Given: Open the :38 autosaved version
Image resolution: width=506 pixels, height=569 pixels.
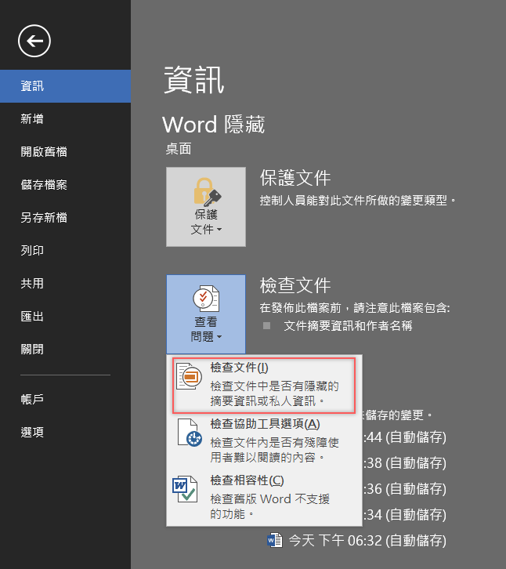Looking at the screenshot, I should [405, 463].
